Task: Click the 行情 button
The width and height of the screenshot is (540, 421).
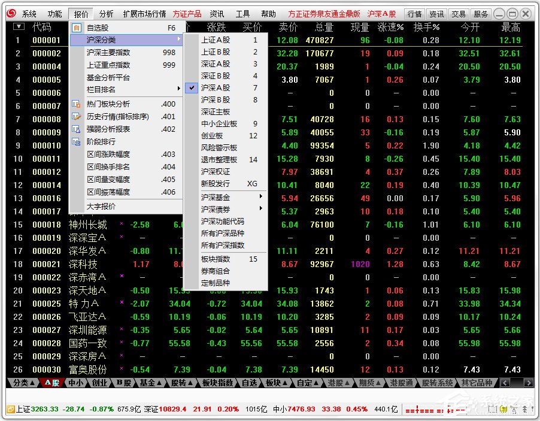Action: click(414, 14)
